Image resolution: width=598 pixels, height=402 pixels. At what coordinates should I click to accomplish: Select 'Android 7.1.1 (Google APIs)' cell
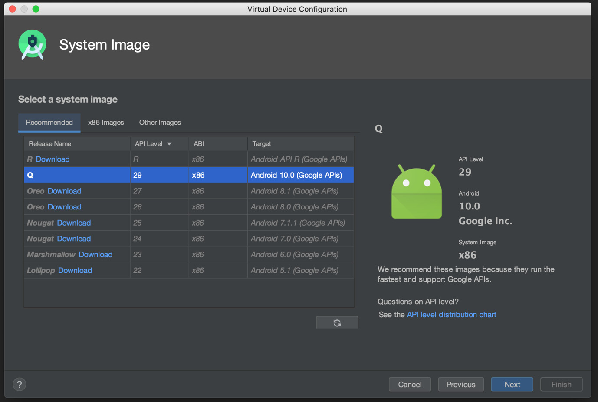(x=301, y=223)
